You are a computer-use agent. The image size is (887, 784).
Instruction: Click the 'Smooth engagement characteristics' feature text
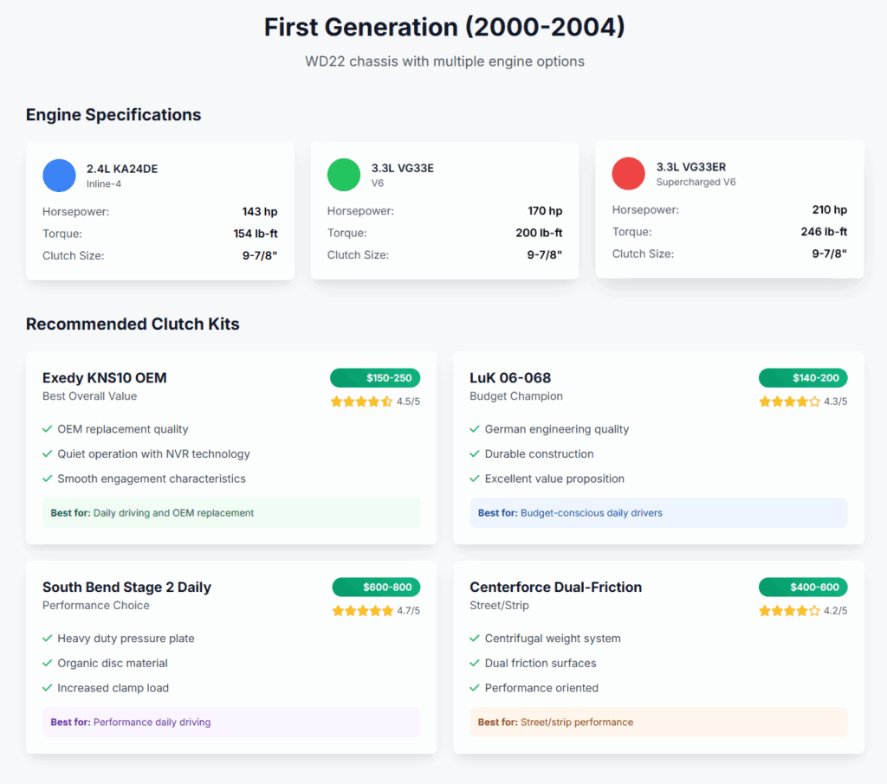coord(152,479)
